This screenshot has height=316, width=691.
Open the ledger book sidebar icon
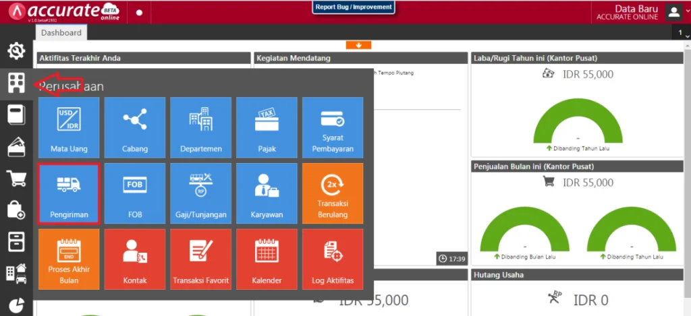[16, 115]
